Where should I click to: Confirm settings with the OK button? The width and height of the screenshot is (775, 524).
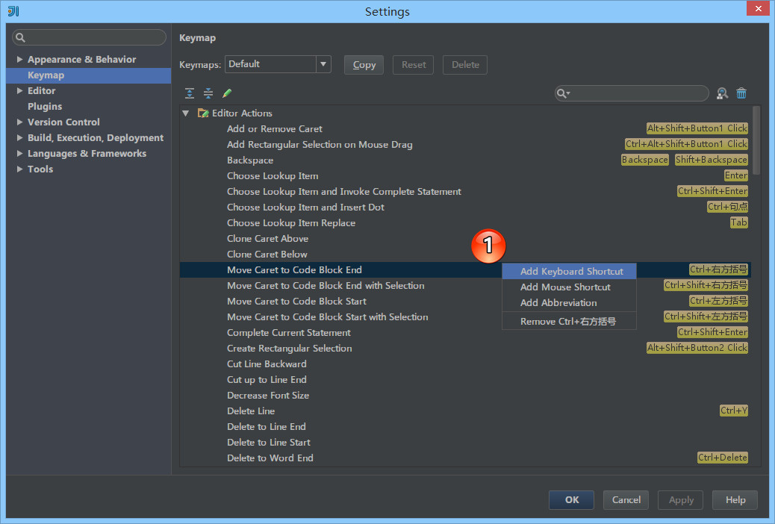571,499
